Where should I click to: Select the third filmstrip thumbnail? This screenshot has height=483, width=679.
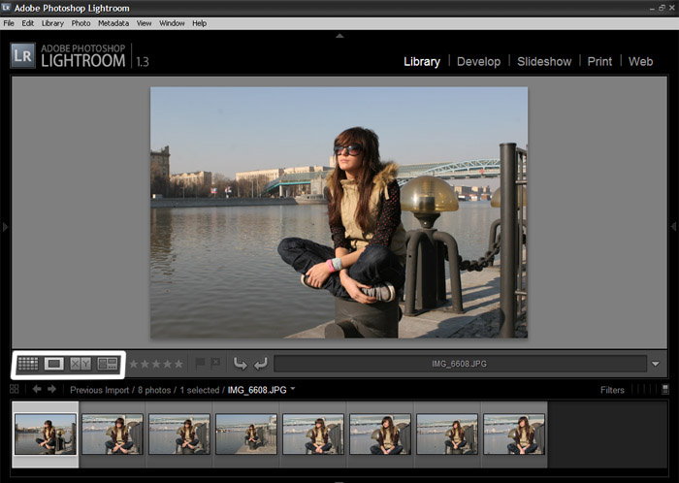179,434
